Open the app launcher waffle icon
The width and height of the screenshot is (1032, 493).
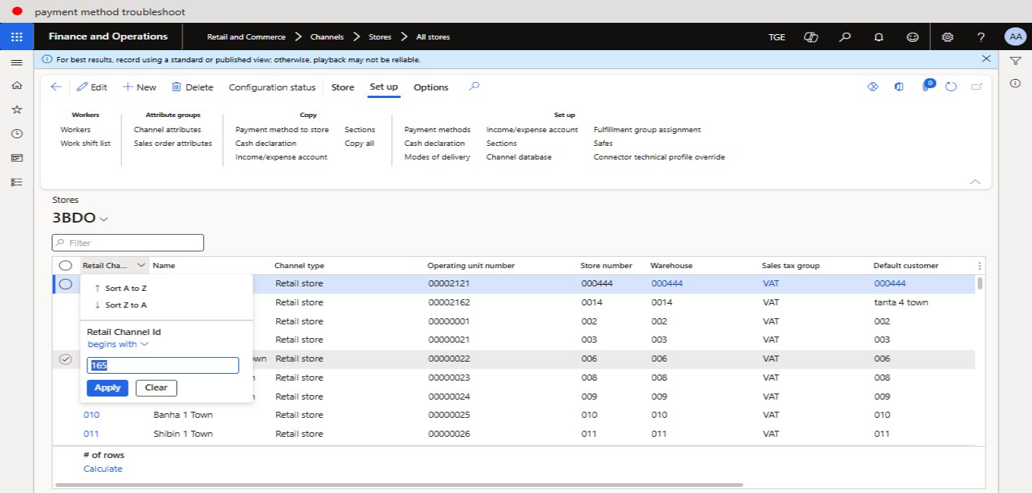[x=17, y=36]
